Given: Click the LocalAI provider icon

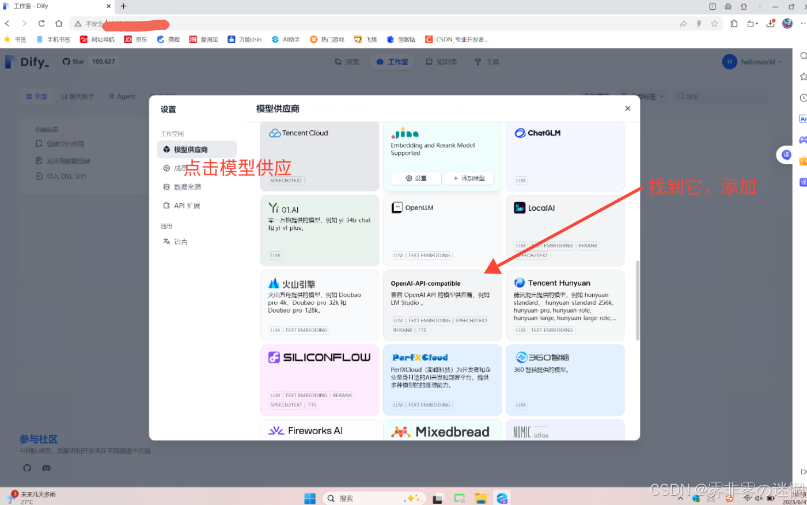Looking at the screenshot, I should [x=520, y=208].
